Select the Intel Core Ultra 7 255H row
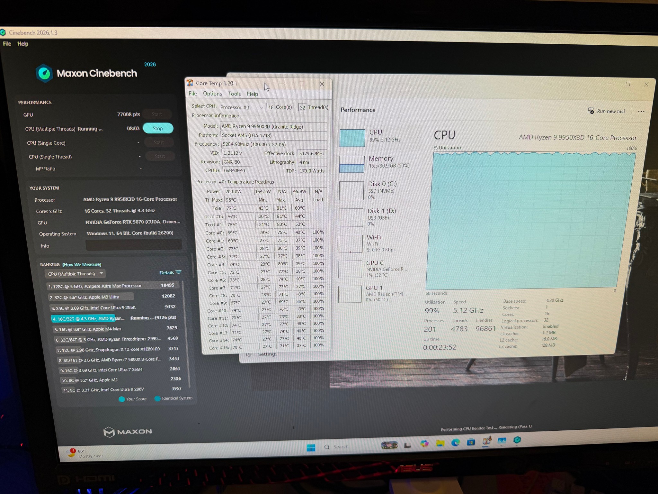 click(120, 370)
